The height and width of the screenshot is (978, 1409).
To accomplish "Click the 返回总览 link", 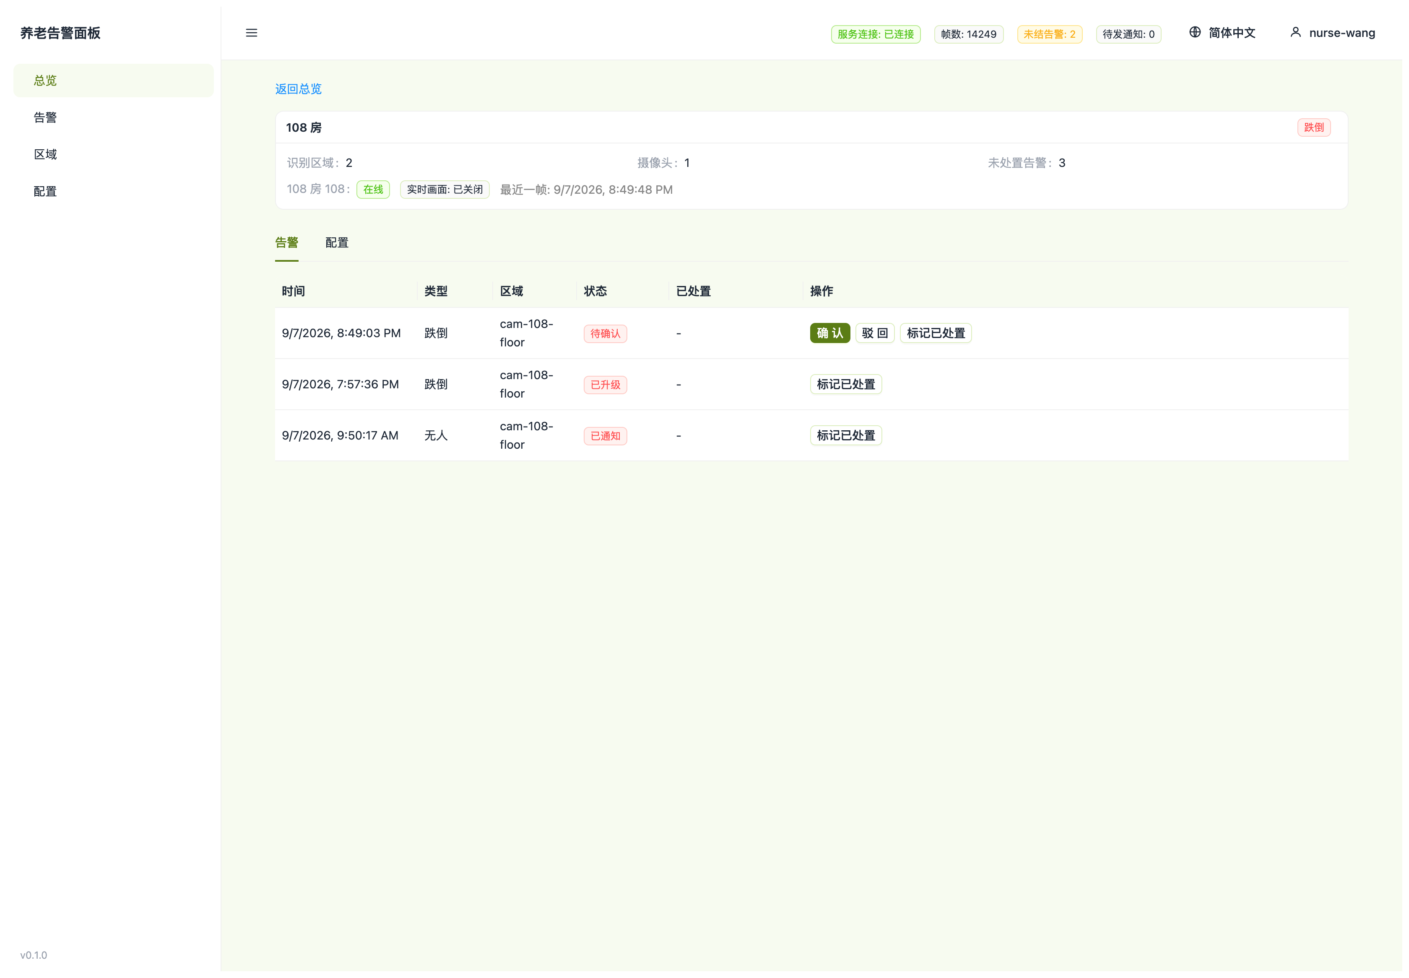I will point(298,89).
